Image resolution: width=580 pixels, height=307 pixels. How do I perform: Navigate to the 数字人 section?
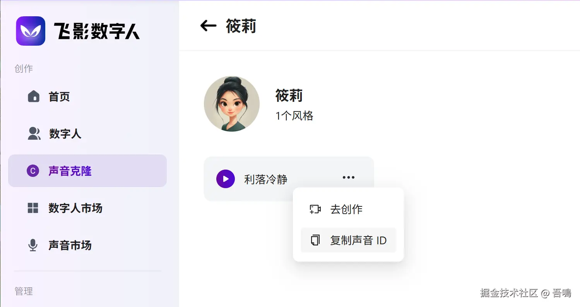coord(65,134)
